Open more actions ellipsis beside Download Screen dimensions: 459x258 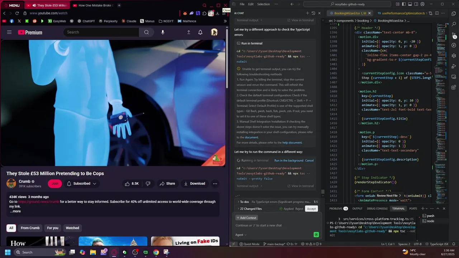point(215,183)
